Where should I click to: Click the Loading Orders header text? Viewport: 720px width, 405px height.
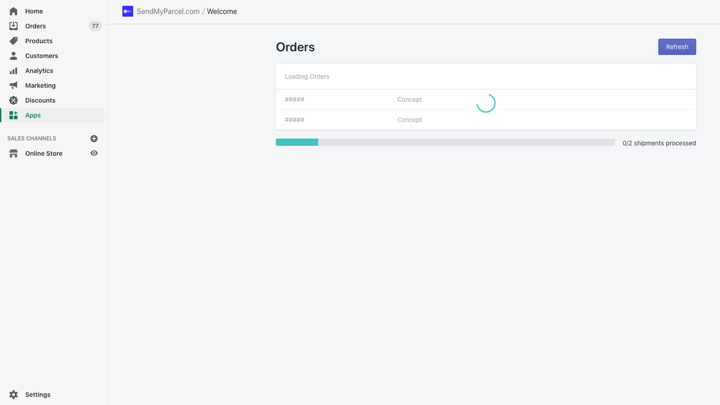coord(307,76)
